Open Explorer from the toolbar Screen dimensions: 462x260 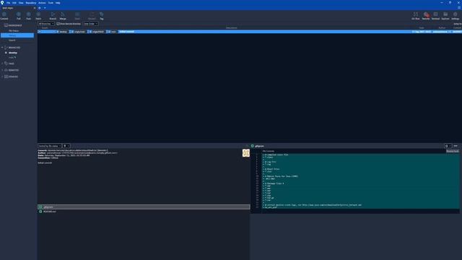point(445,16)
